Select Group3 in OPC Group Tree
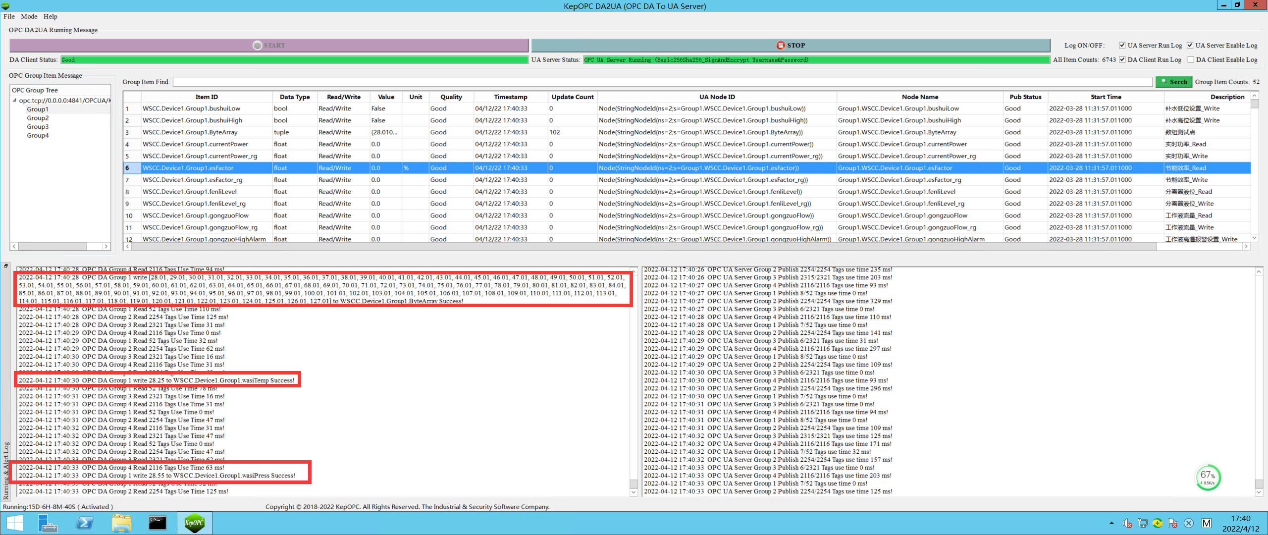The width and height of the screenshot is (1268, 535). [38, 127]
